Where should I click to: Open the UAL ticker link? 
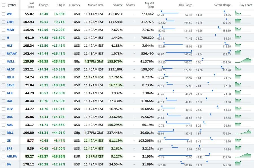click(10, 101)
